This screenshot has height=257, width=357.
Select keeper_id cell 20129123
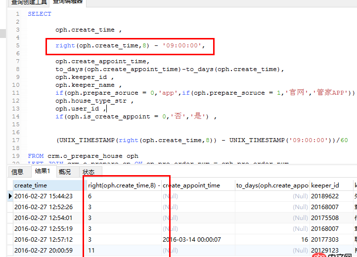click(x=331, y=251)
